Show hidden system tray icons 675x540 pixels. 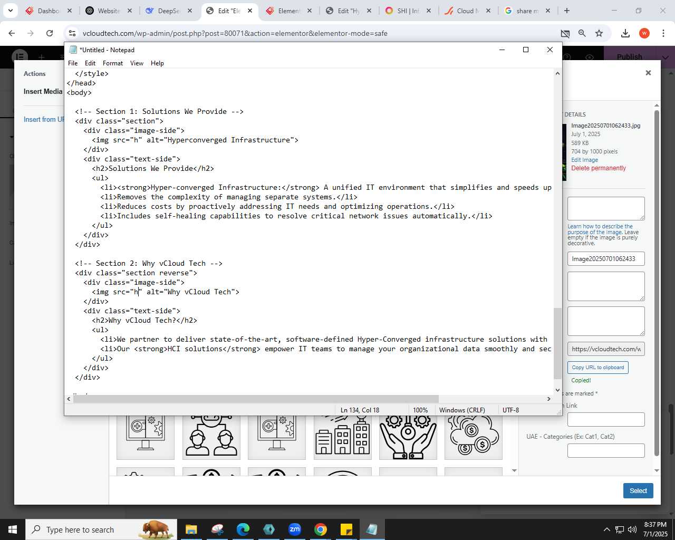coord(606,529)
